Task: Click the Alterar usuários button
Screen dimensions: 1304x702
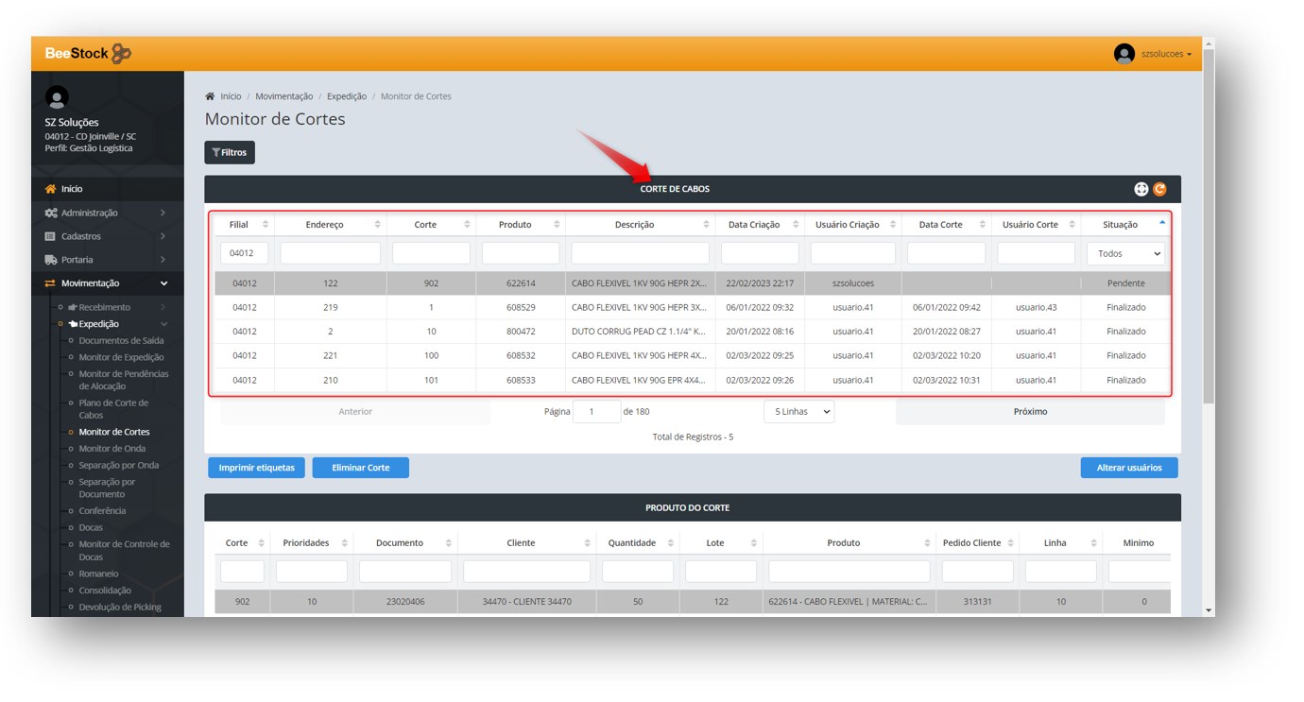Action: (x=1128, y=468)
